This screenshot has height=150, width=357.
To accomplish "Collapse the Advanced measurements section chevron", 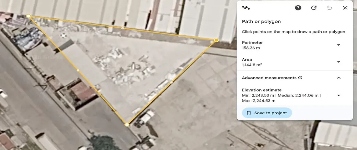I will coord(339,78).
